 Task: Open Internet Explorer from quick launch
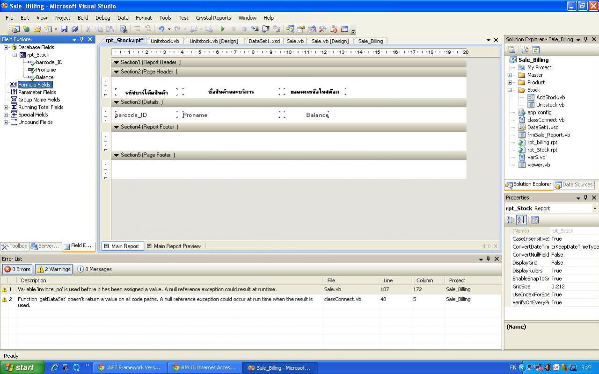55,367
